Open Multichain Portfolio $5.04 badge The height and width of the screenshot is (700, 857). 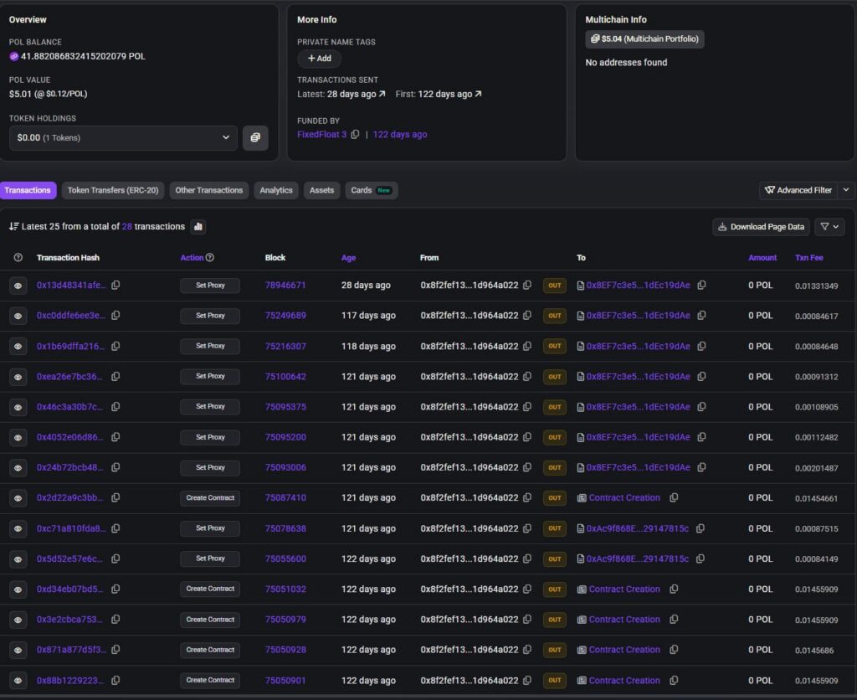pos(645,39)
